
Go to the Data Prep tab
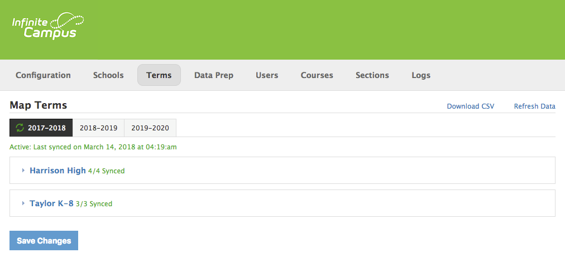pyautogui.click(x=214, y=75)
